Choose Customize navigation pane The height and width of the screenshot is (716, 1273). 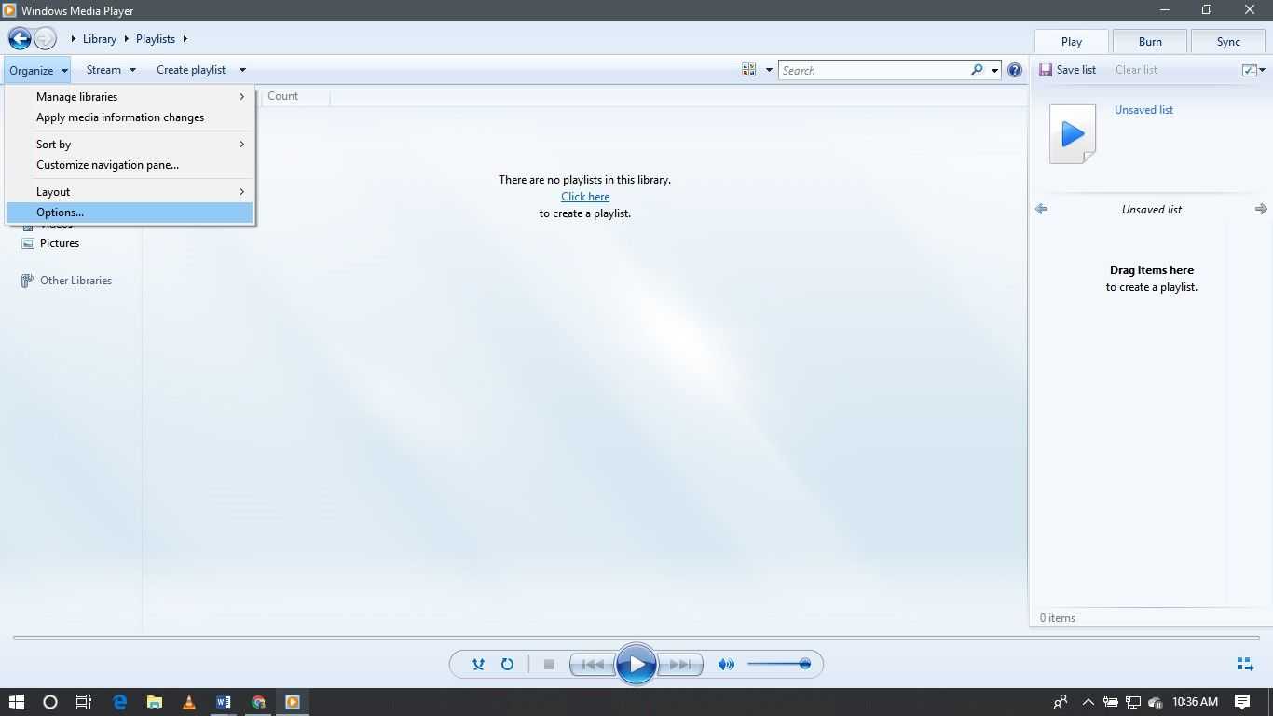pyautogui.click(x=130, y=165)
